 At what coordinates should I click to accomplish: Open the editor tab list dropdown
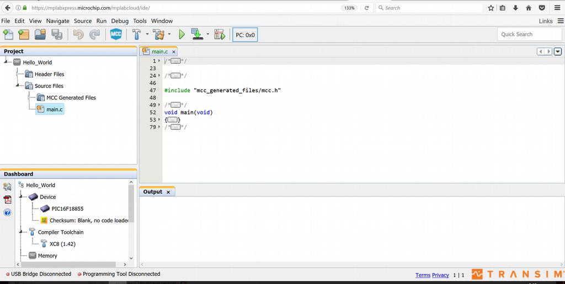(558, 51)
